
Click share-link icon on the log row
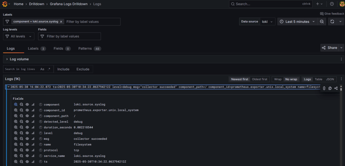pos(336,88)
